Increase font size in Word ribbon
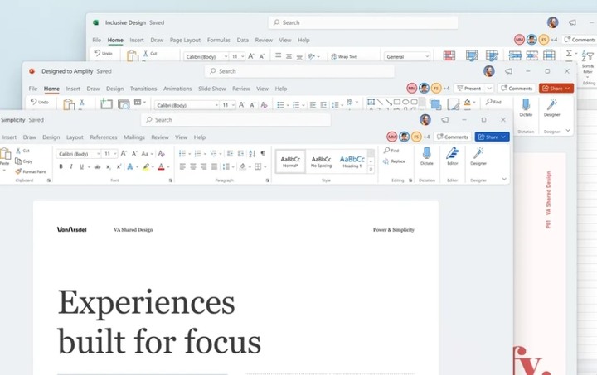Viewport: 597px width, 375px height. click(124, 153)
